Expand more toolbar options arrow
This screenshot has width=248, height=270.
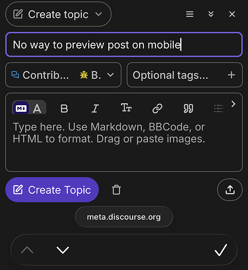click(x=233, y=104)
